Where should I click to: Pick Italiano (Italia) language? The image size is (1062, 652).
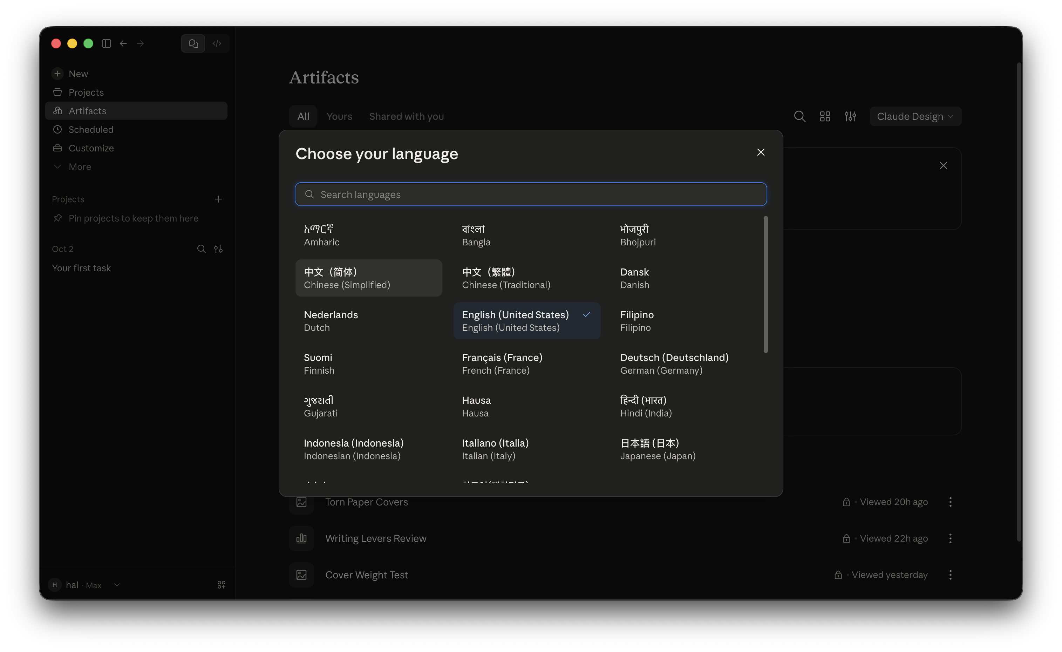point(526,449)
